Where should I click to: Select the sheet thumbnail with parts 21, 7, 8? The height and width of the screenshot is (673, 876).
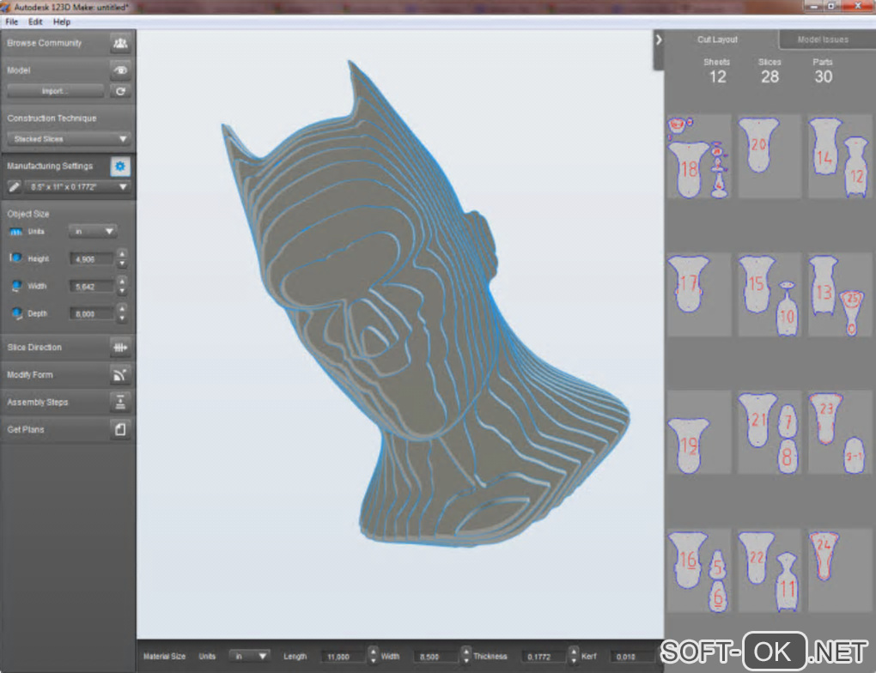[770, 433]
